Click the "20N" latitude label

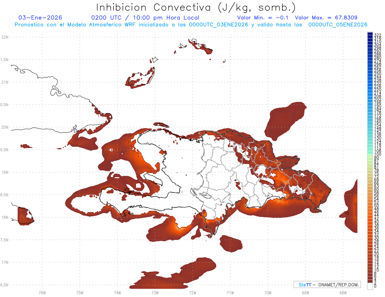click(5, 127)
